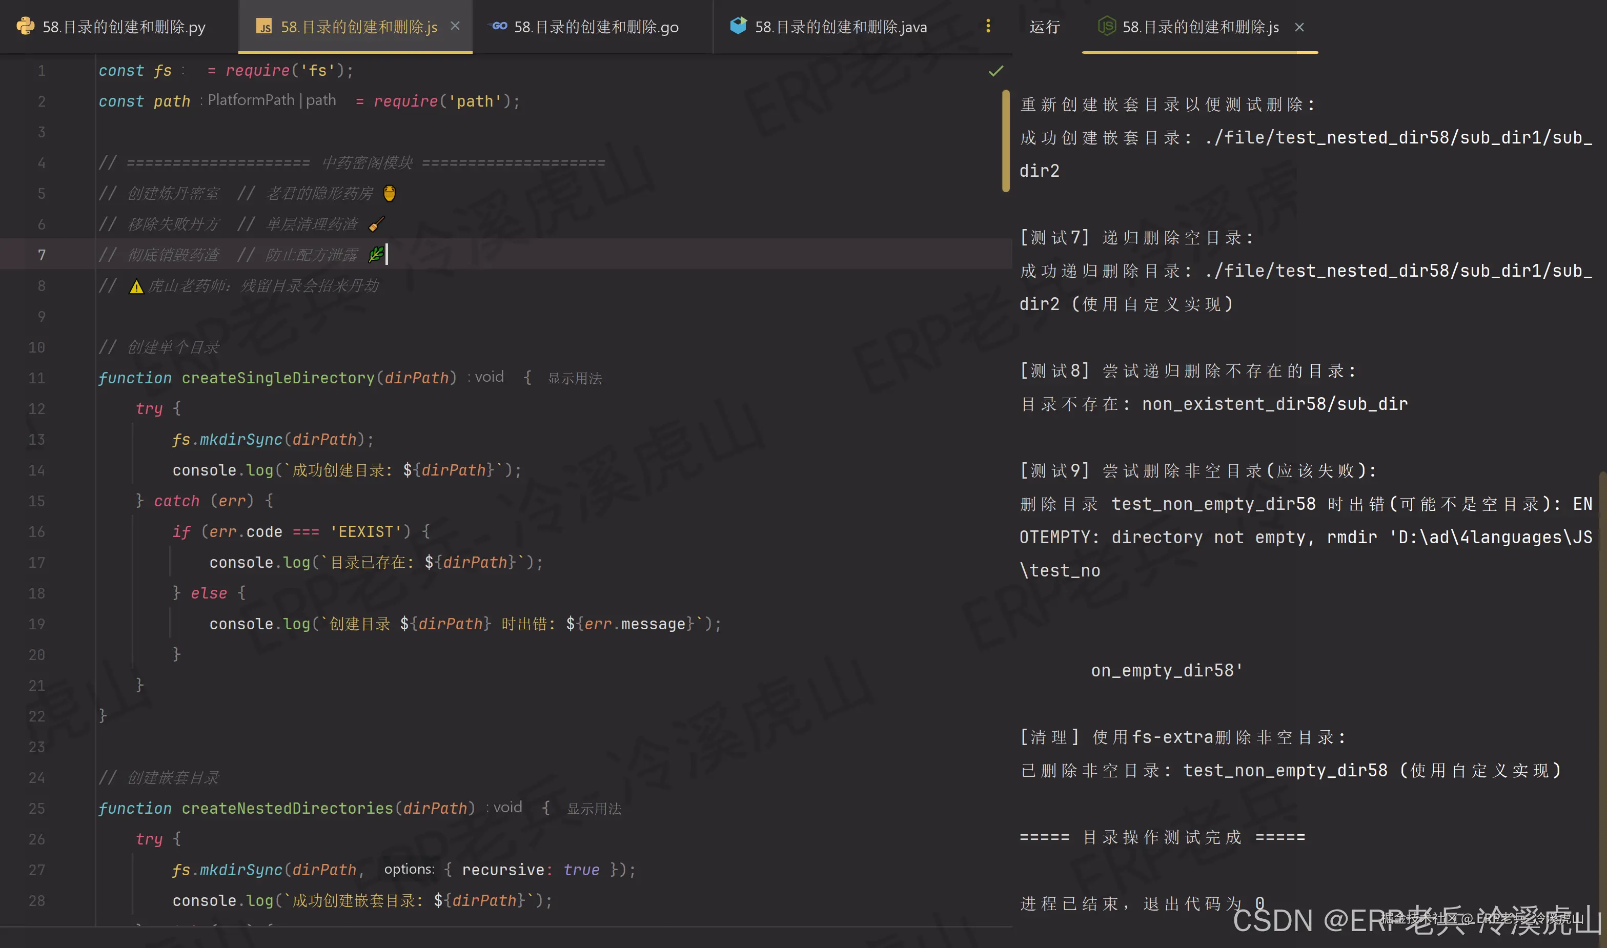
Task: Close the 58.目录的创建和删除.js editor tab
Action: pos(455,26)
